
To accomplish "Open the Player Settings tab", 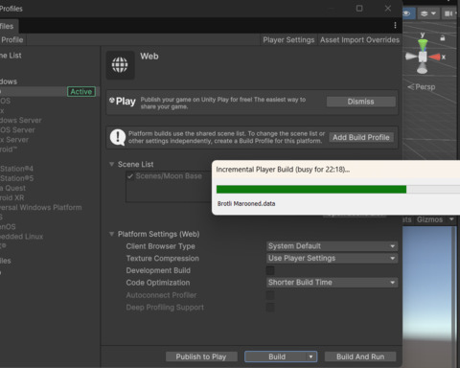I will 288,40.
